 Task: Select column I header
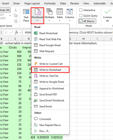click(x=97, y=39)
